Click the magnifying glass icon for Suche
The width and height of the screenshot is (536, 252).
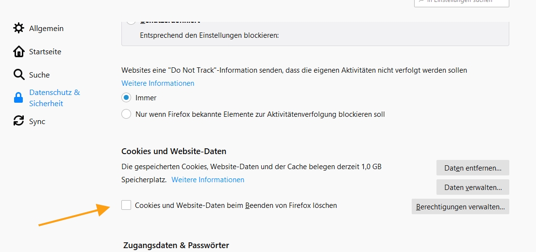click(x=18, y=75)
